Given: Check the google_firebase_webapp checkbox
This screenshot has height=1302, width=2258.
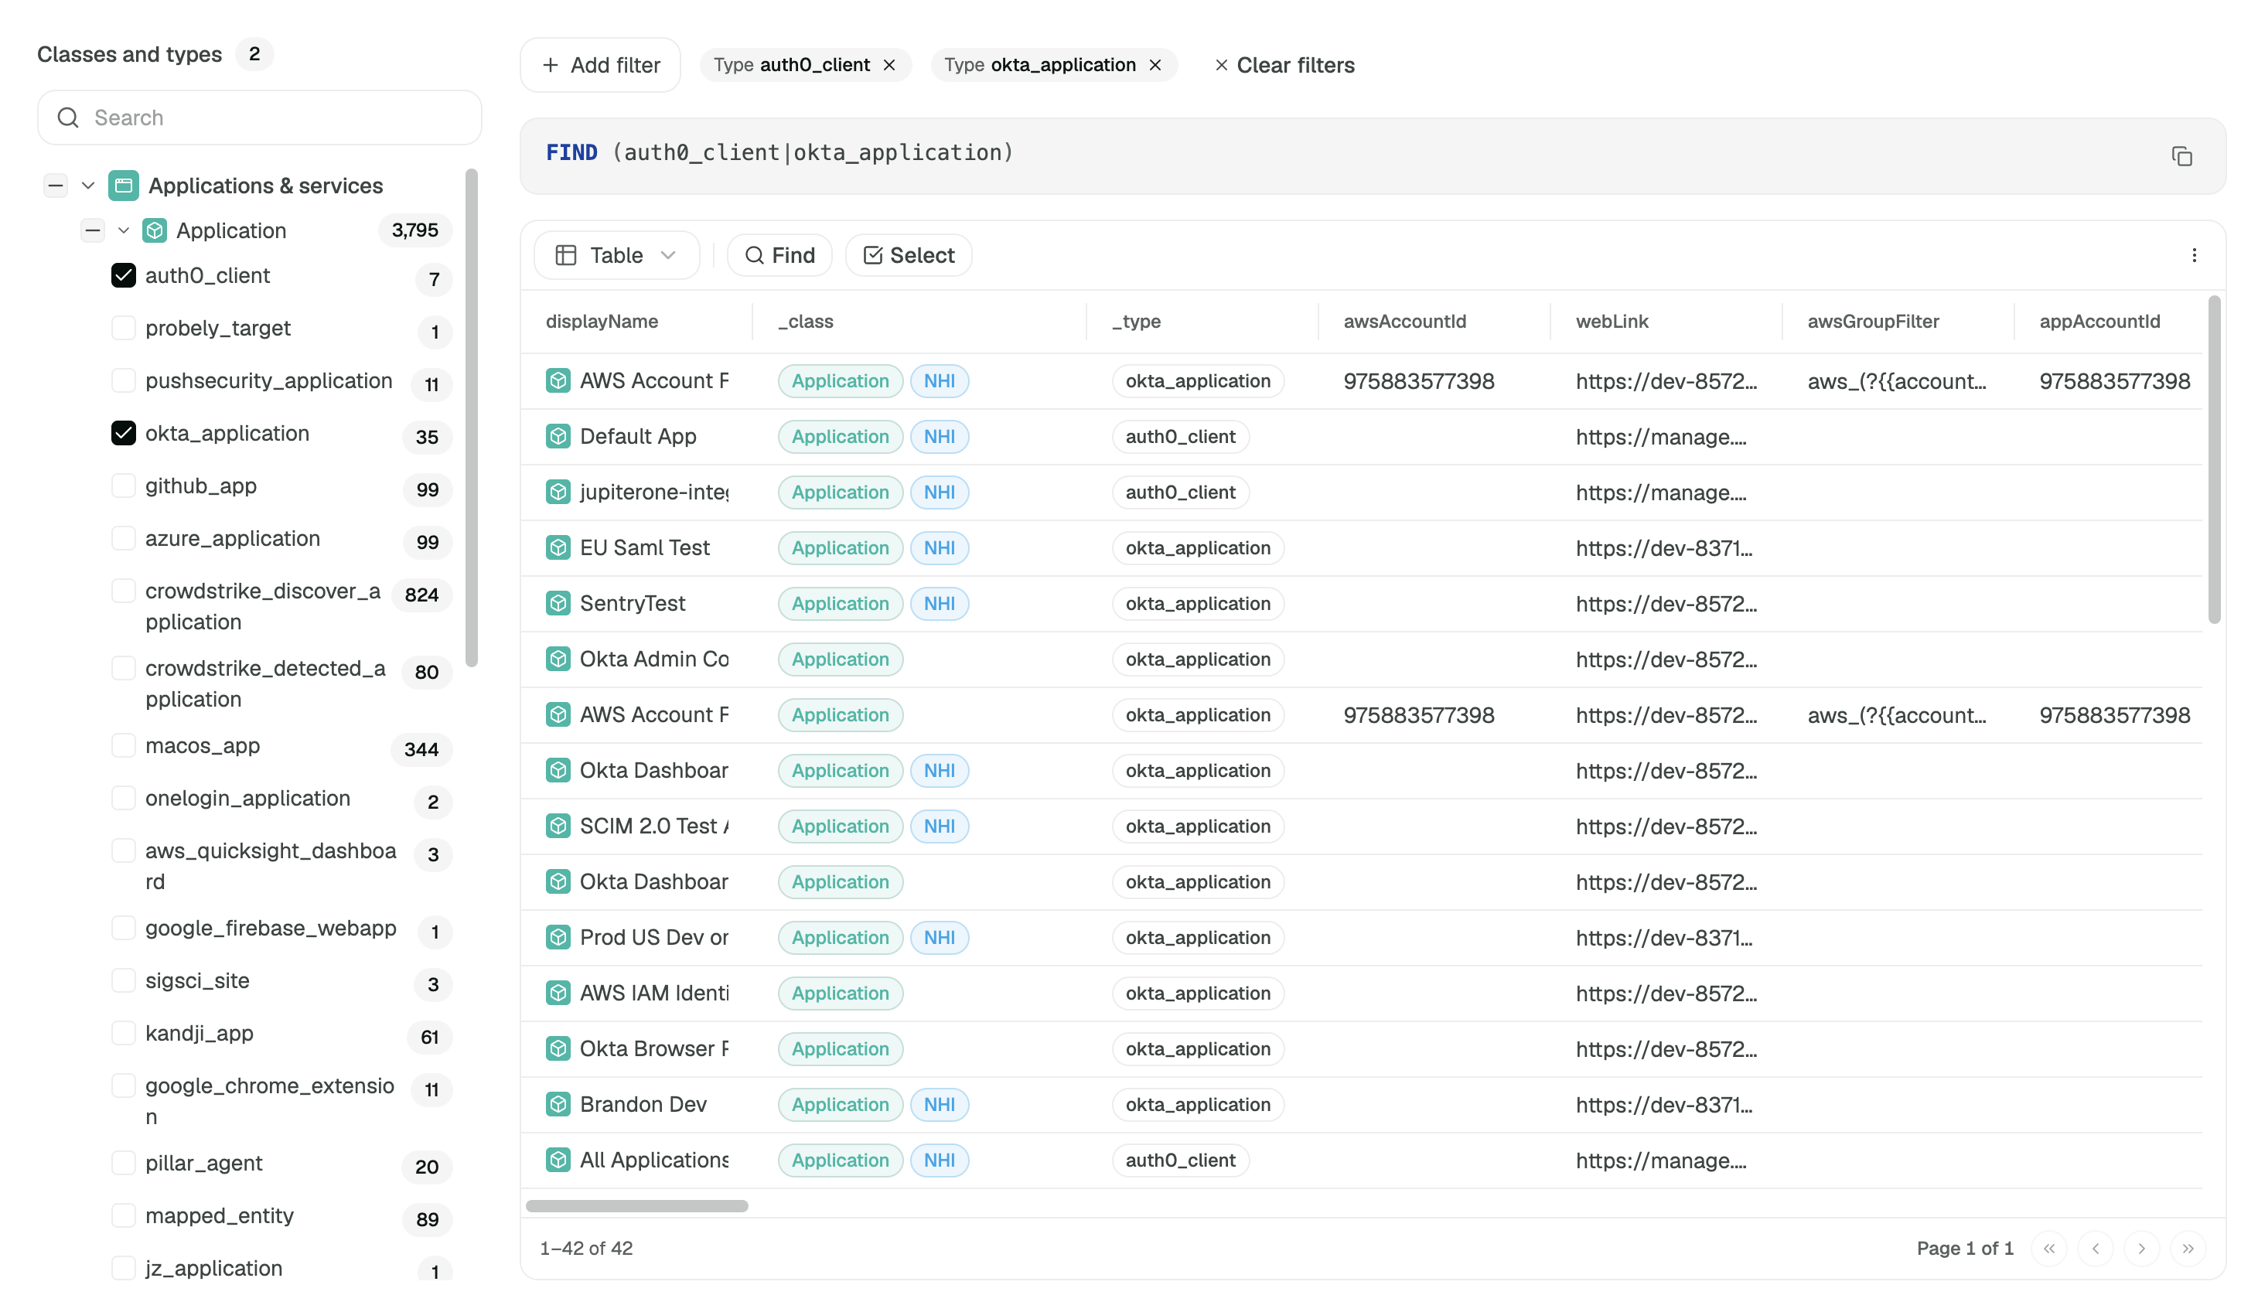Looking at the screenshot, I should point(124,929).
